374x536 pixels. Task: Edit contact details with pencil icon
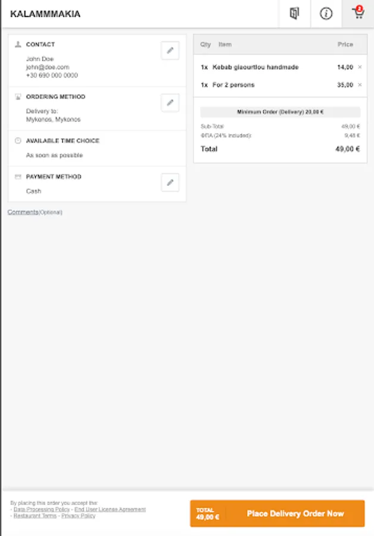[170, 51]
